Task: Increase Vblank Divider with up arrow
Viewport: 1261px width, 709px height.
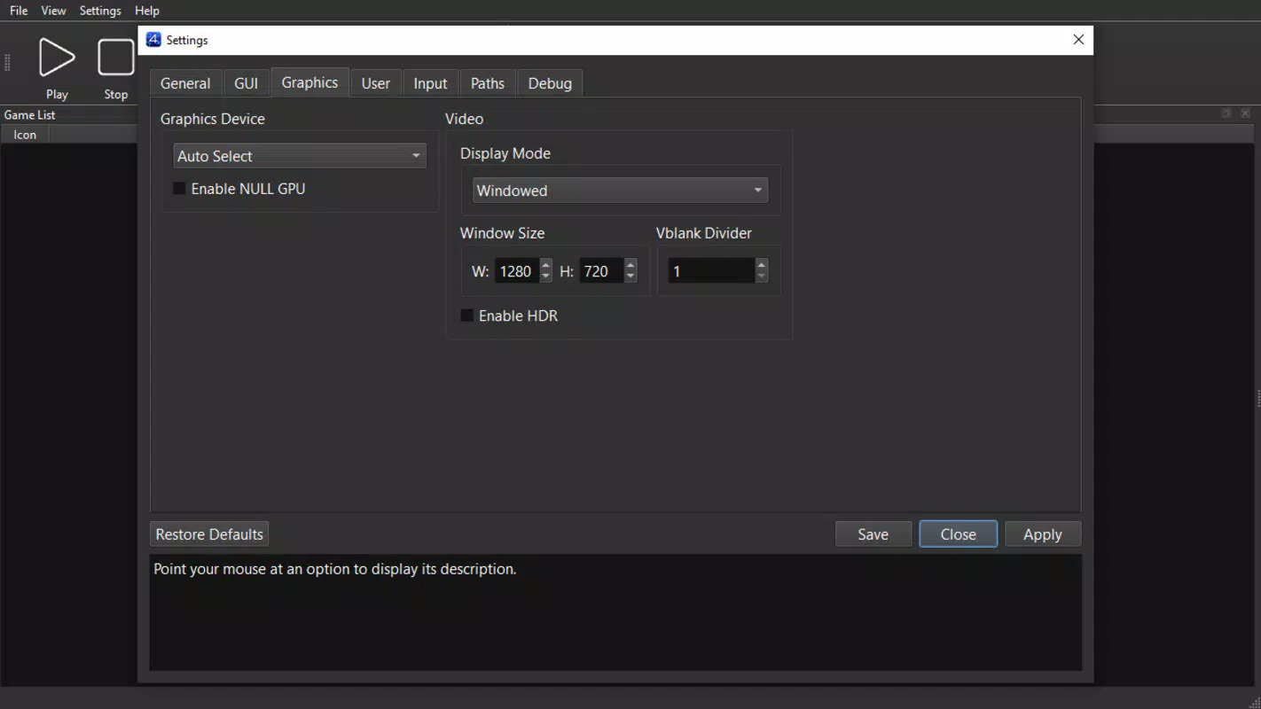Action: 762,265
